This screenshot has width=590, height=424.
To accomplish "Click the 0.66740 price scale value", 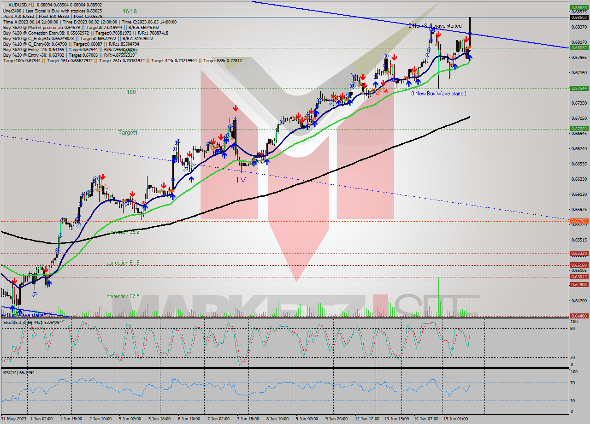I will click(579, 149).
